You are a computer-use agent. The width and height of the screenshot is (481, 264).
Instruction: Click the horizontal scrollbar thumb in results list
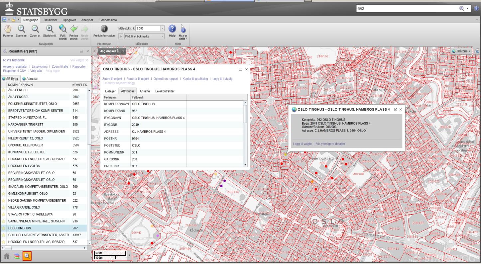click(x=9, y=248)
